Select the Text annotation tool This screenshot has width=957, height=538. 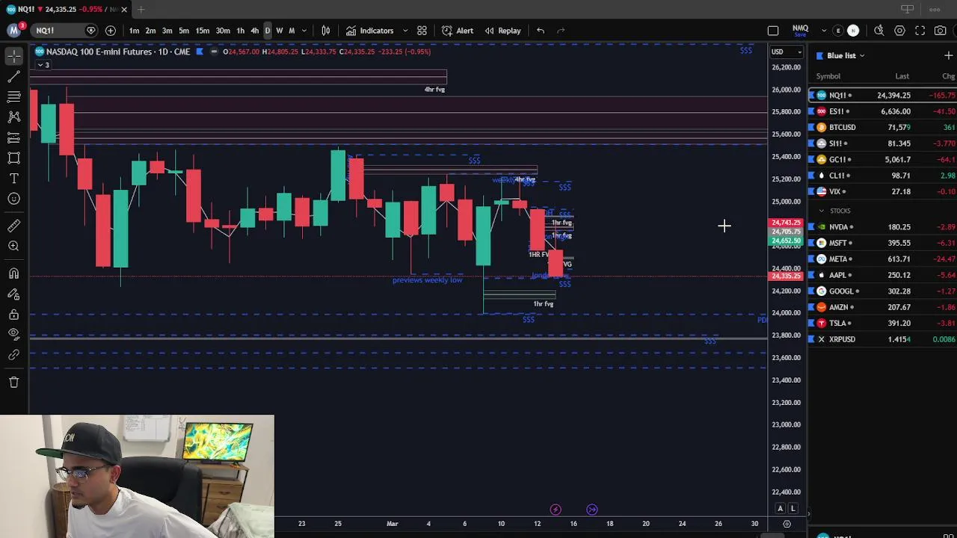pyautogui.click(x=13, y=179)
